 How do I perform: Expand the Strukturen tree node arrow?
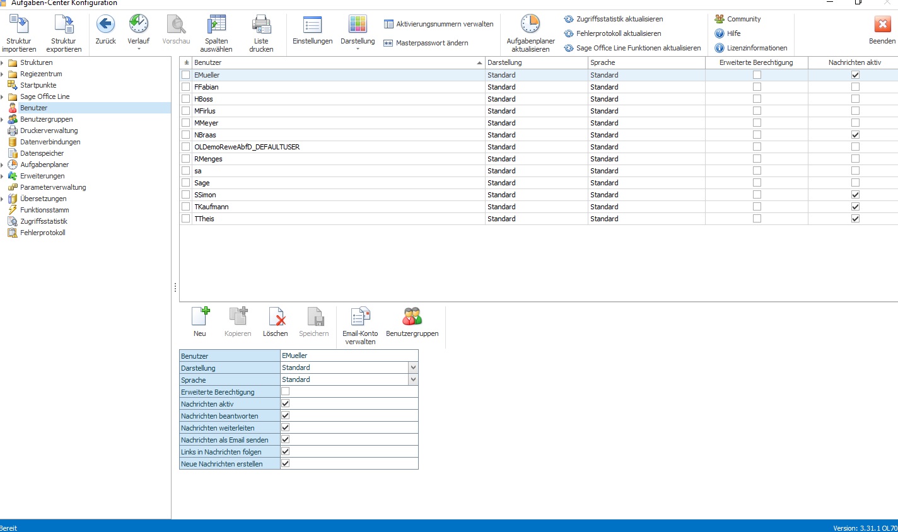(x=3, y=63)
